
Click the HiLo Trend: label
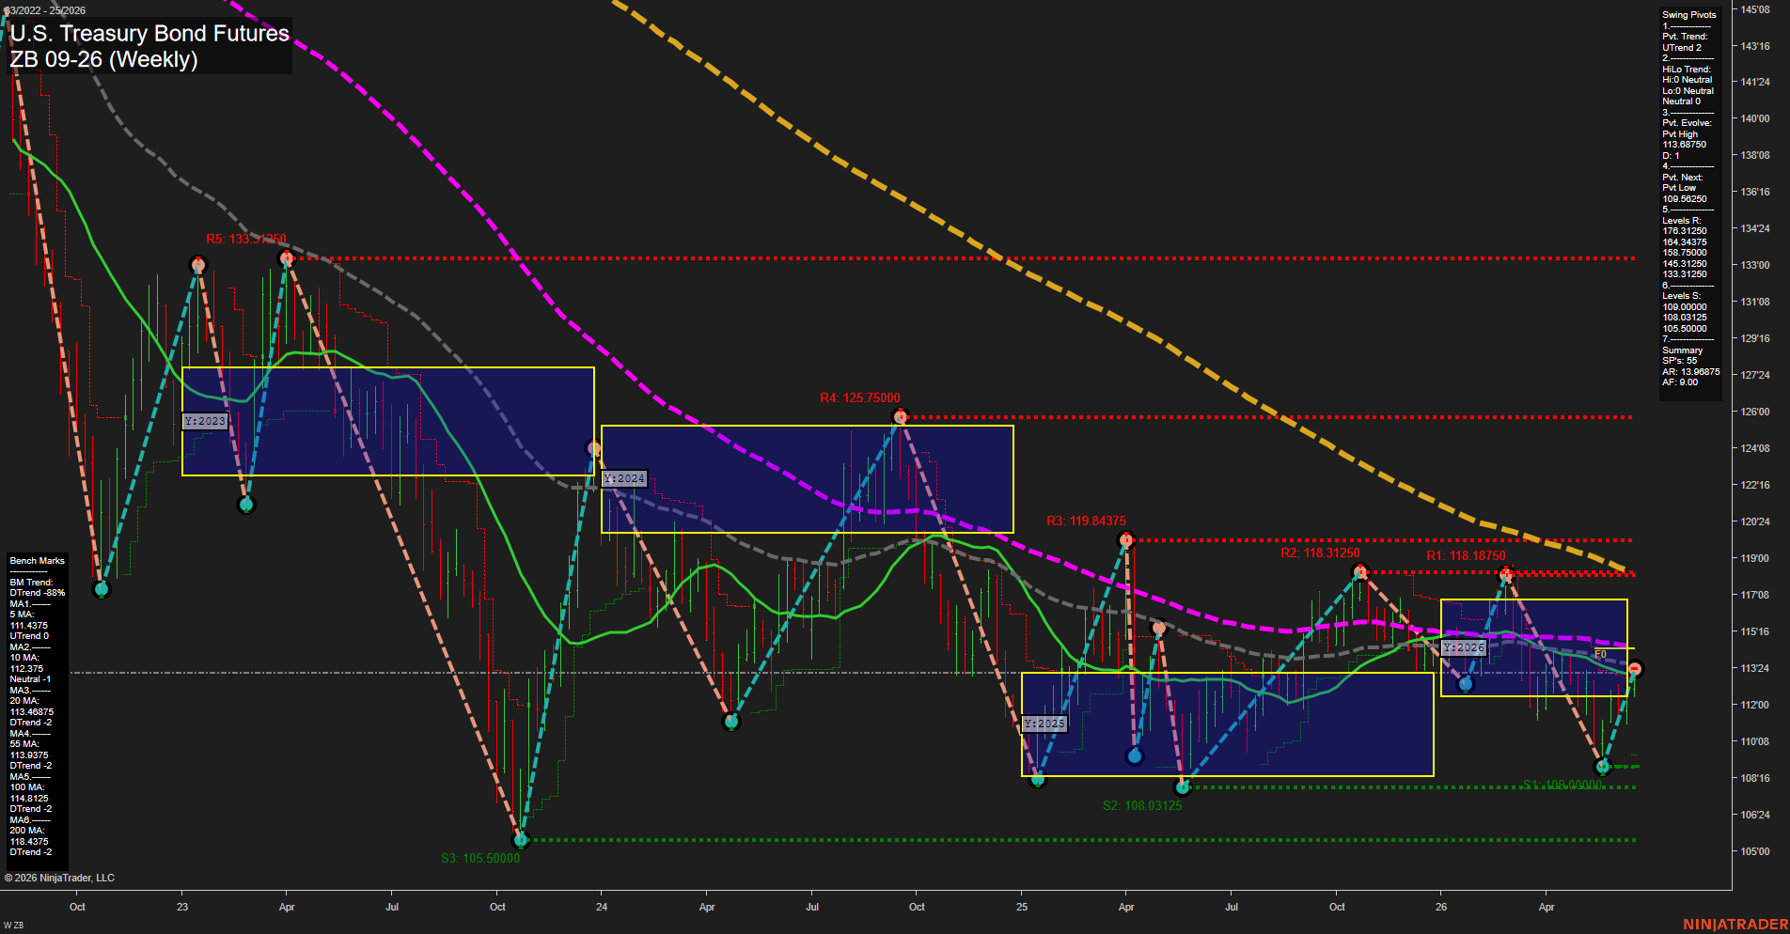coord(1687,70)
